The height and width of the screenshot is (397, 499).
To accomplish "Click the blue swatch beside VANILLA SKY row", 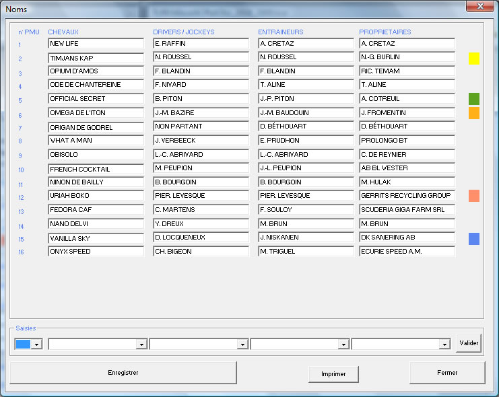I will [473, 239].
